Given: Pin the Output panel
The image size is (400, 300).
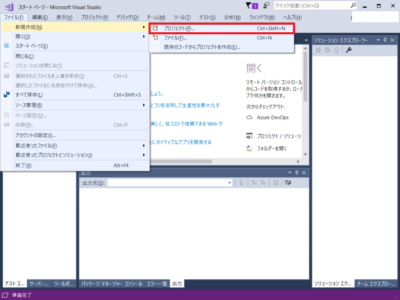Looking at the screenshot, I should (297, 173).
